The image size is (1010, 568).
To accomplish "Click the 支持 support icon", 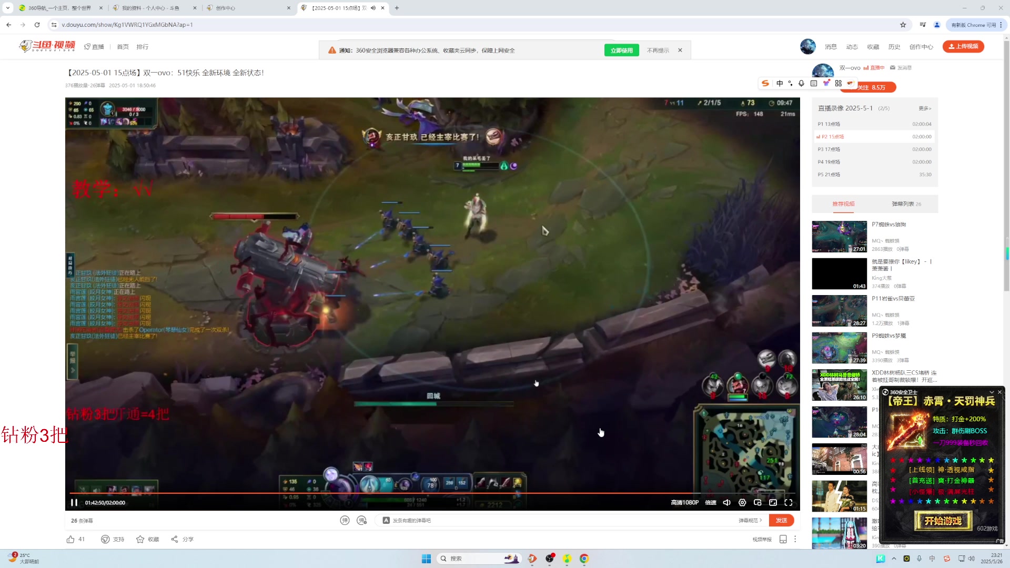I will point(105,539).
